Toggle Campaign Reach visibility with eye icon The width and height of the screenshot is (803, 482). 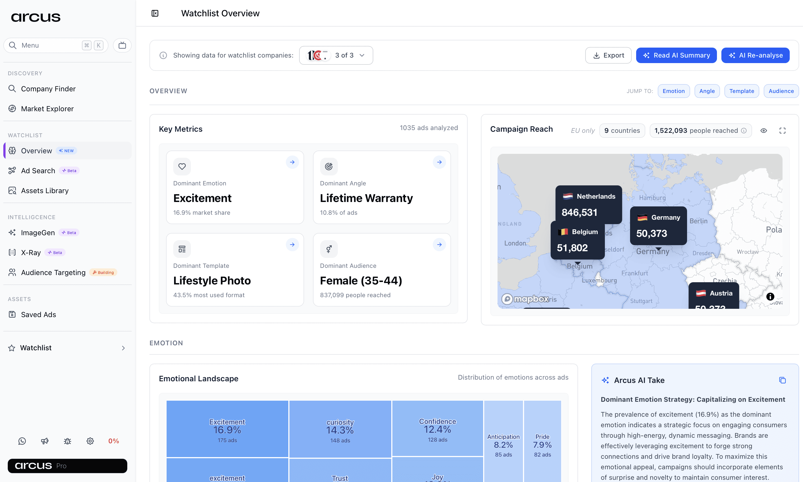tap(764, 130)
